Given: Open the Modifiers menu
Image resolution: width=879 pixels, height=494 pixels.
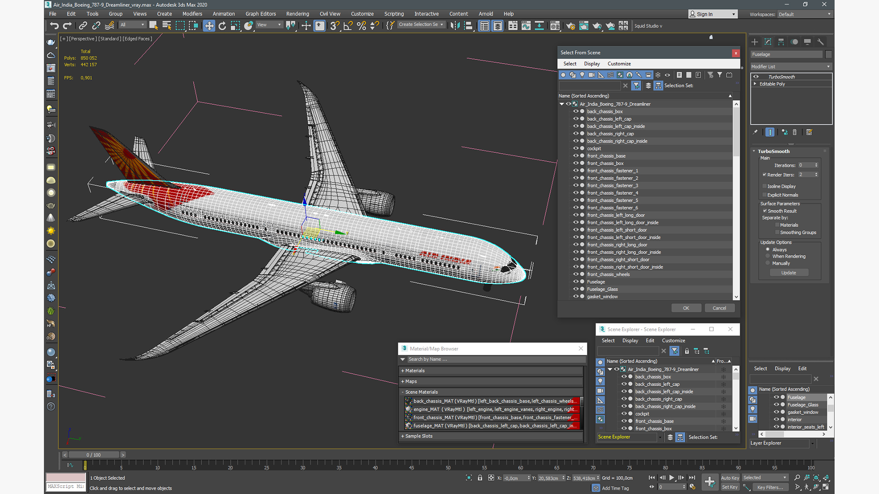Looking at the screenshot, I should pyautogui.click(x=192, y=14).
